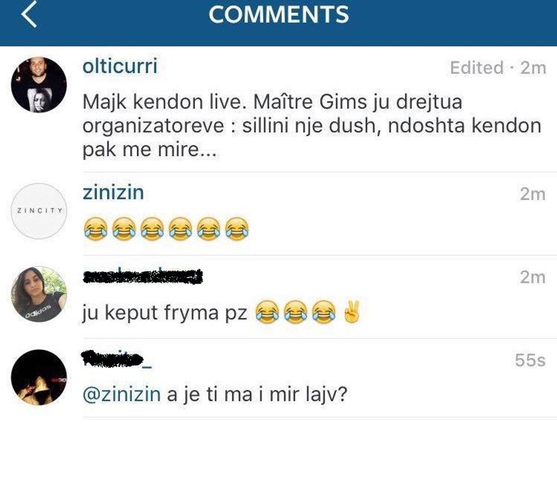This screenshot has width=557, height=492.
Task: Select the 'Majk kendon live' comment text
Action: 311,126
